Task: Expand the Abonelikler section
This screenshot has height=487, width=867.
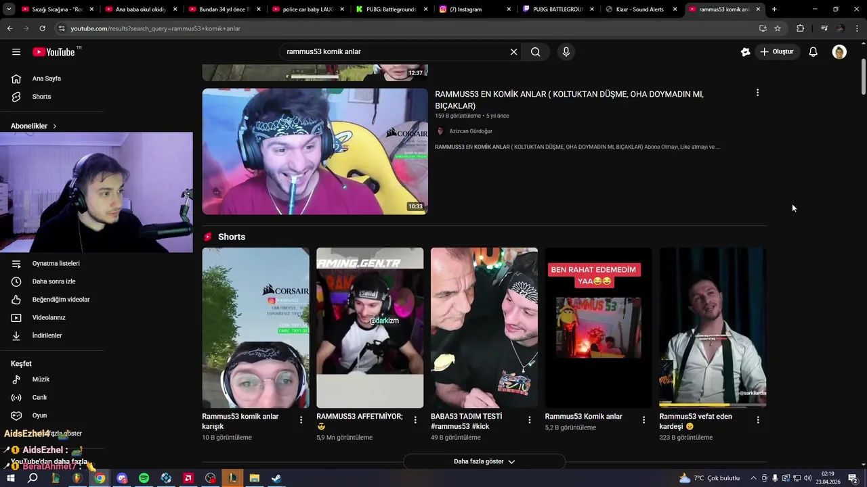Action: (x=34, y=126)
